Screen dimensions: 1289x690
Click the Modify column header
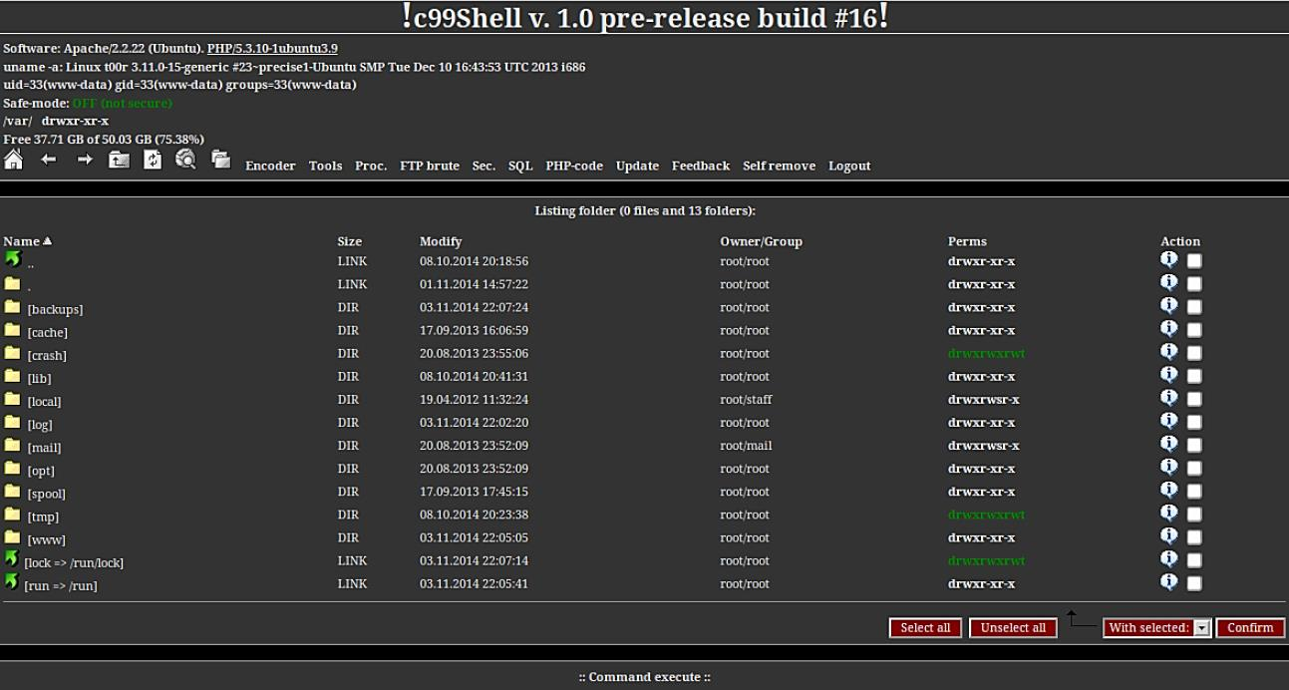441,241
